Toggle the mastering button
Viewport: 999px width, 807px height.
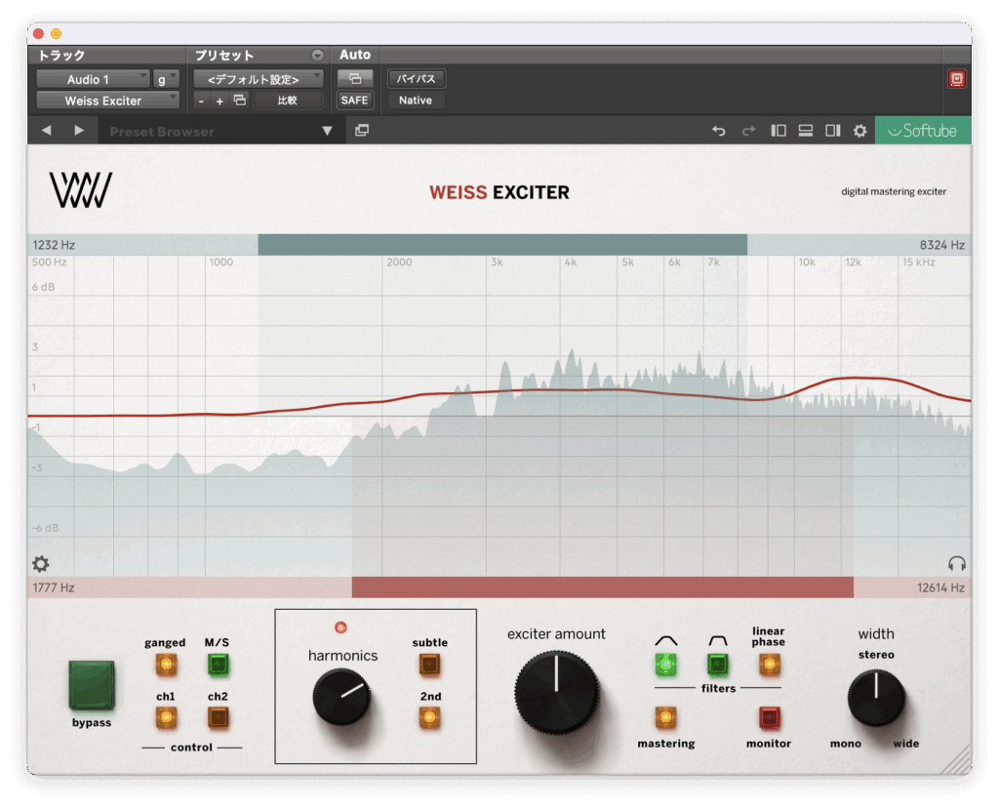tap(665, 718)
